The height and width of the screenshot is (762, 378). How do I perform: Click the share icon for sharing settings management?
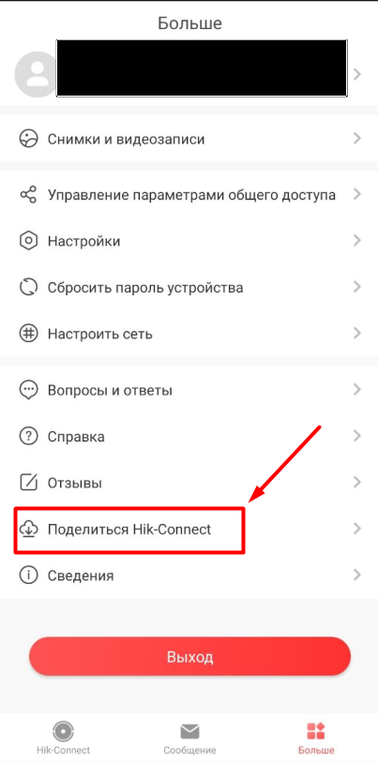pyautogui.click(x=28, y=195)
